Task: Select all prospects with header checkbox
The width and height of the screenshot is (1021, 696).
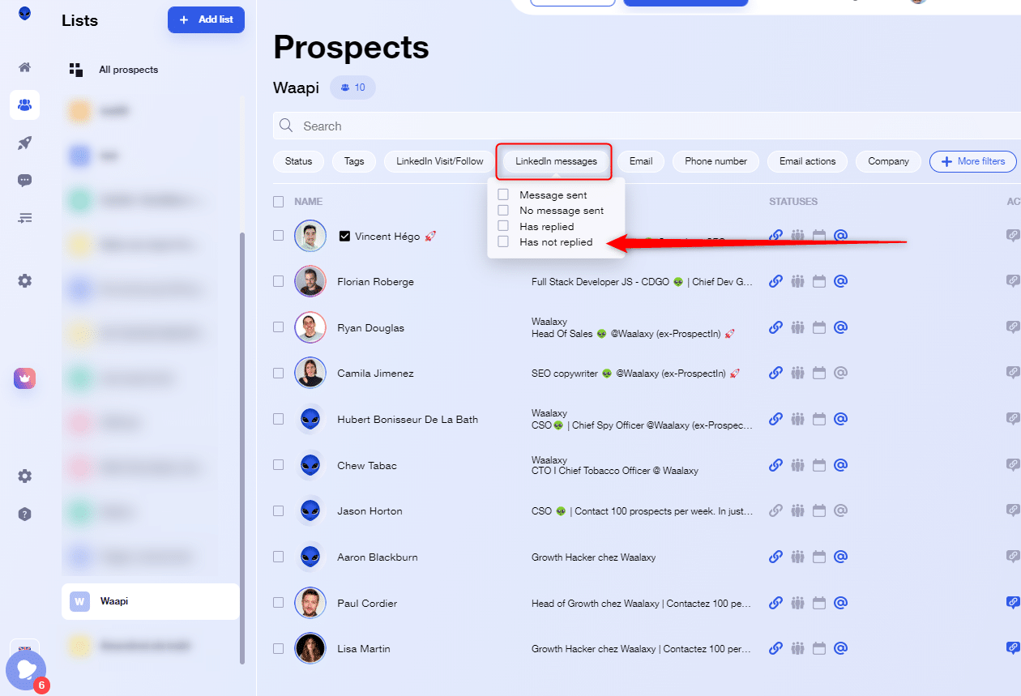Action: point(278,201)
